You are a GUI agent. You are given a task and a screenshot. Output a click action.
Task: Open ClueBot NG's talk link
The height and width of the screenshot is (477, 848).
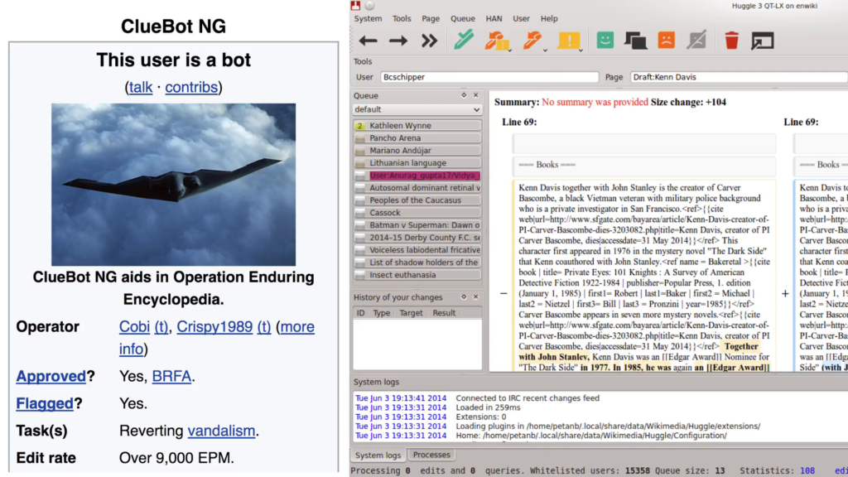(141, 87)
